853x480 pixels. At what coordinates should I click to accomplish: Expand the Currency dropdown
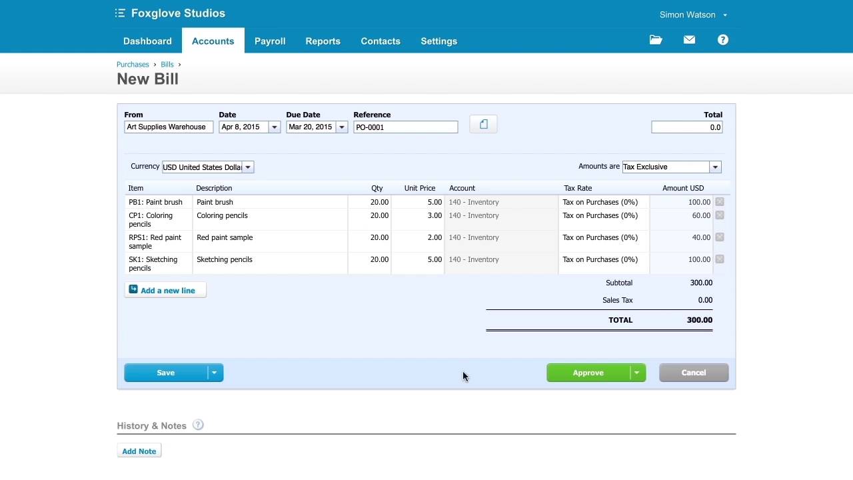tap(247, 167)
